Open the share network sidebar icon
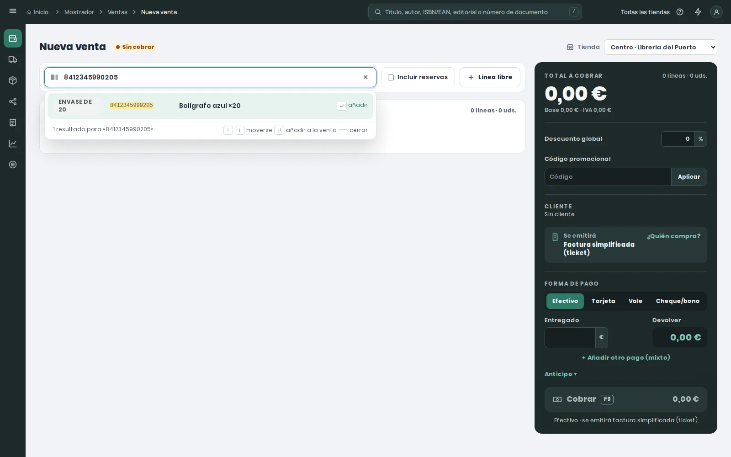 13,101
